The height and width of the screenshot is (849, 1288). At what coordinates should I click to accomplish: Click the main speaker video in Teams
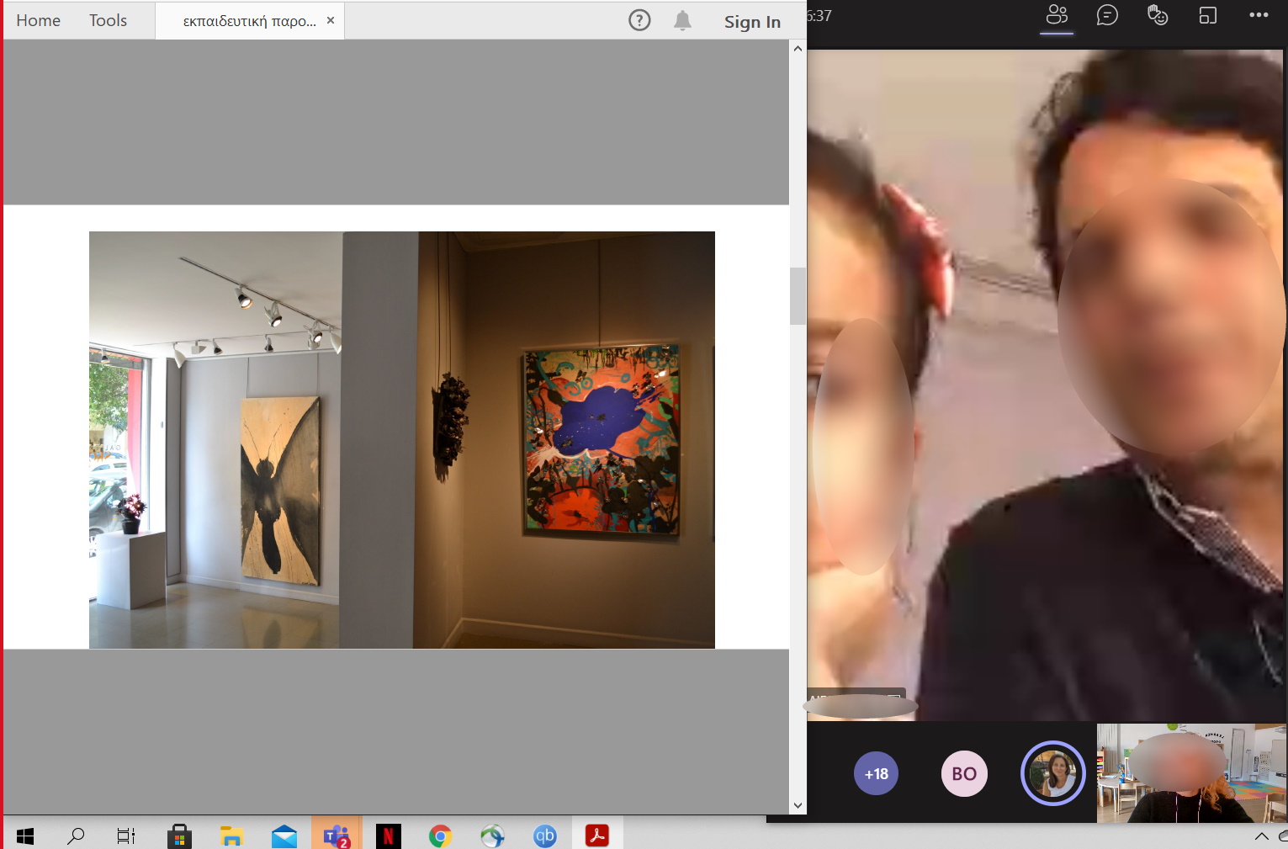click(1047, 385)
